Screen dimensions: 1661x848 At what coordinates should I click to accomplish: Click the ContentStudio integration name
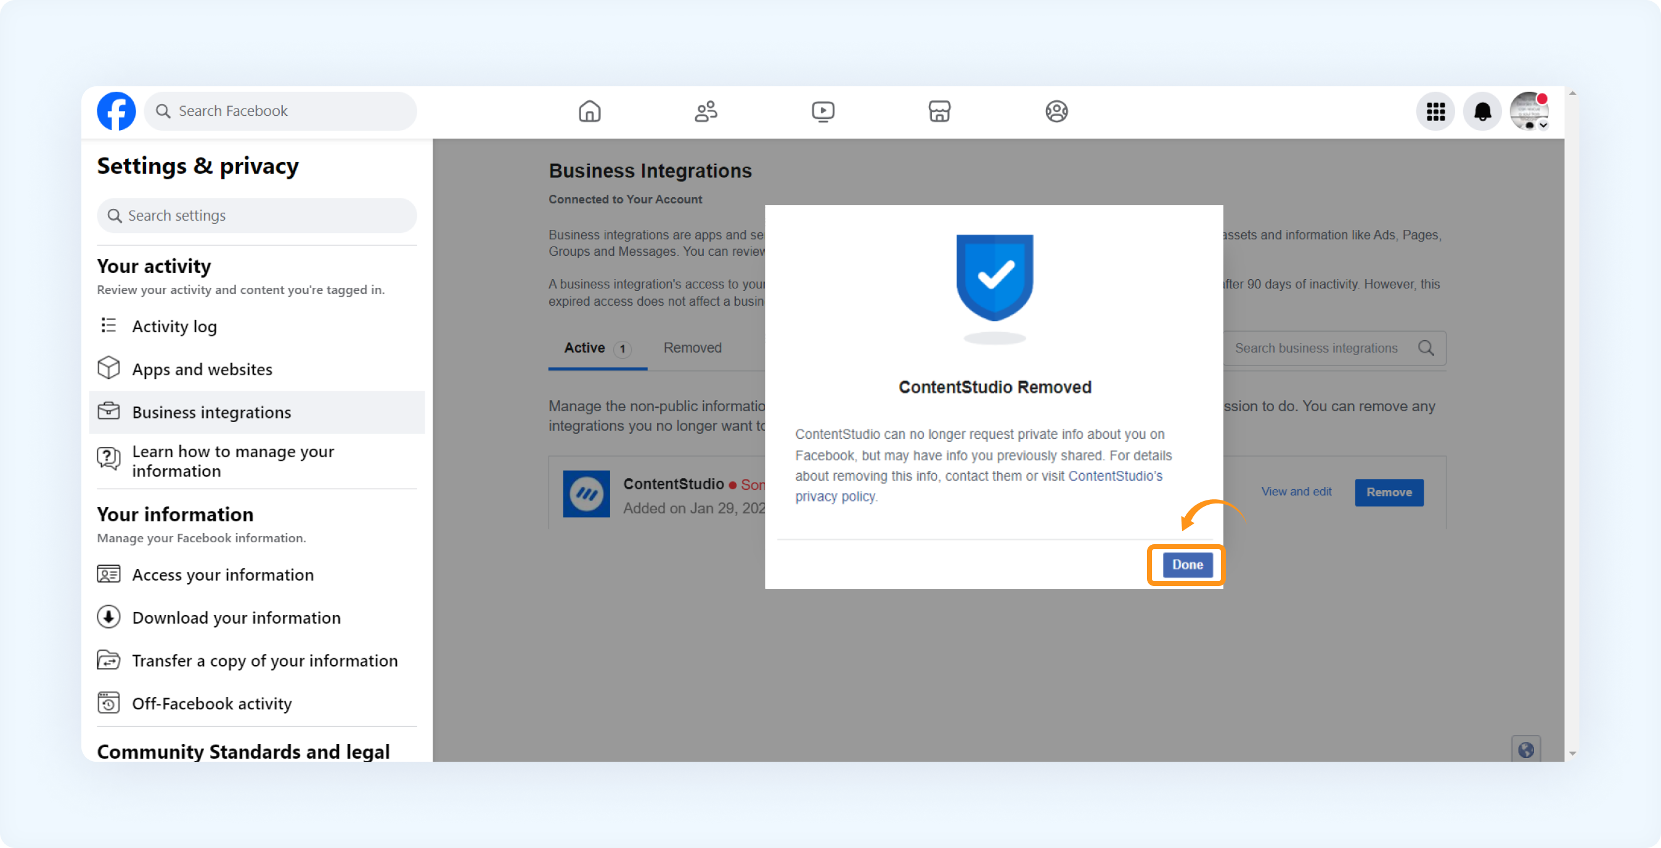(x=673, y=484)
